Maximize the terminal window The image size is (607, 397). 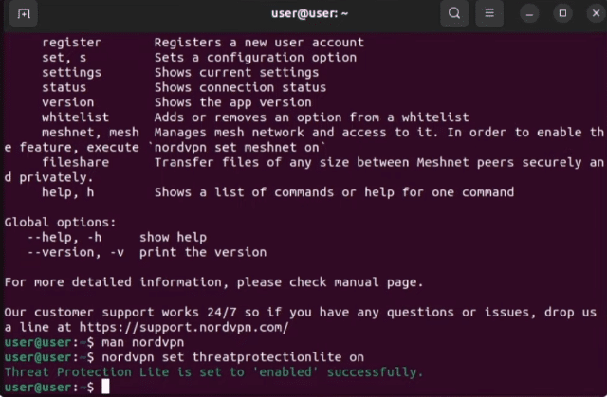click(562, 13)
